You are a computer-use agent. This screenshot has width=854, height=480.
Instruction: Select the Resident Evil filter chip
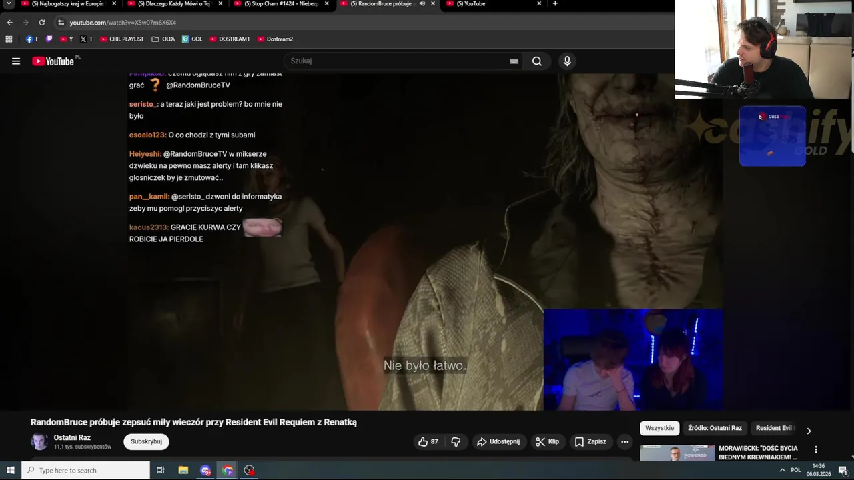pyautogui.click(x=774, y=428)
